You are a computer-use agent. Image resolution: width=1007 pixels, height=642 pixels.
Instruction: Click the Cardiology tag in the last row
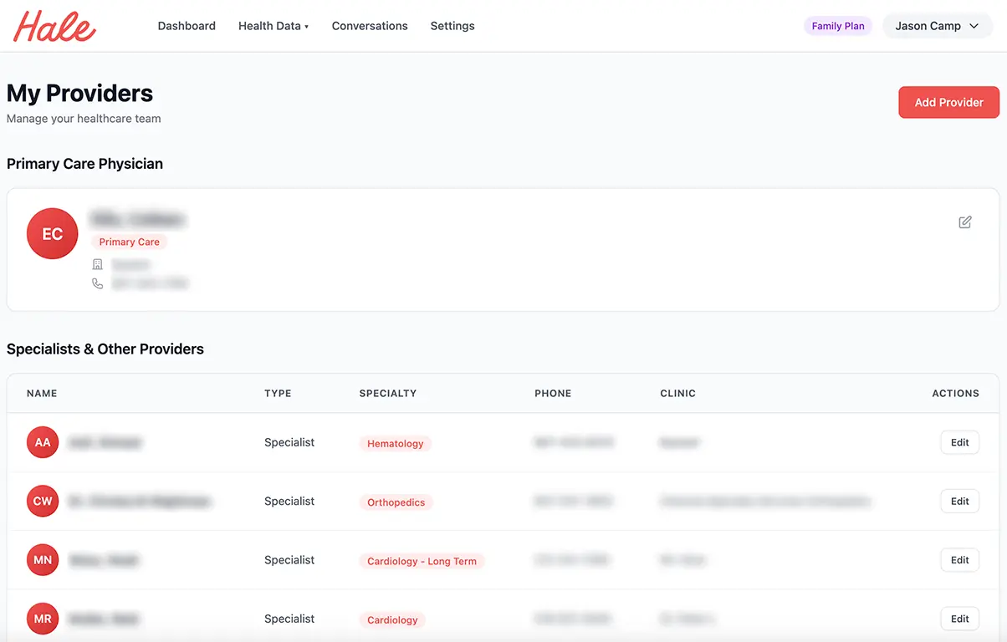pos(392,619)
